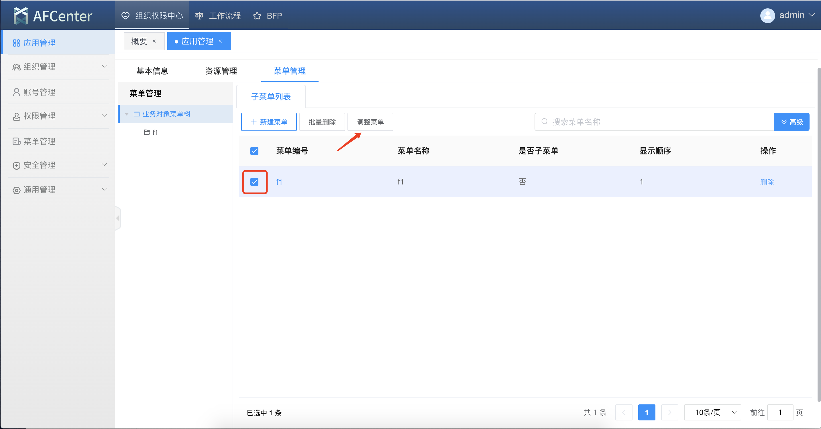Enable the header select-all checkbox
This screenshot has height=429, width=821.
(x=254, y=151)
